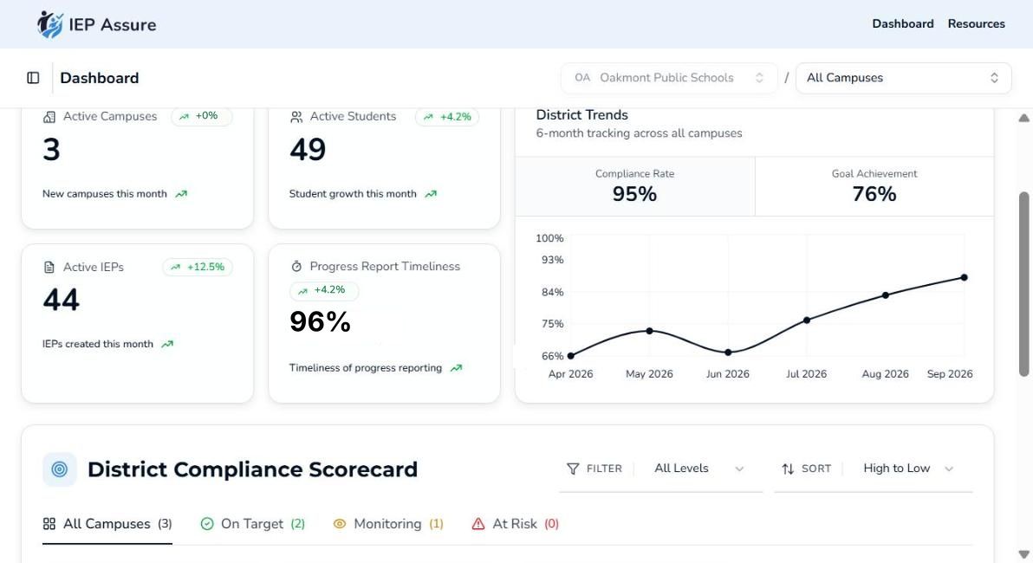The width and height of the screenshot is (1033, 563).
Task: Open the Oakmont Public Schools district dropdown
Action: coord(669,78)
